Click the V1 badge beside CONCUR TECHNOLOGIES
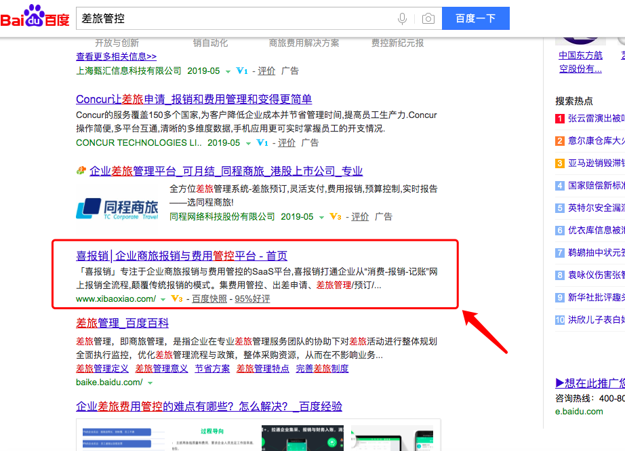625x451 pixels. click(262, 143)
